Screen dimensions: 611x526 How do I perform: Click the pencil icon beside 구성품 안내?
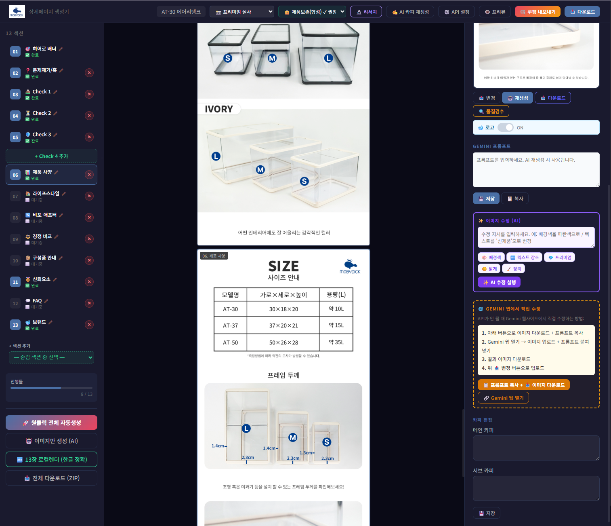tap(61, 258)
